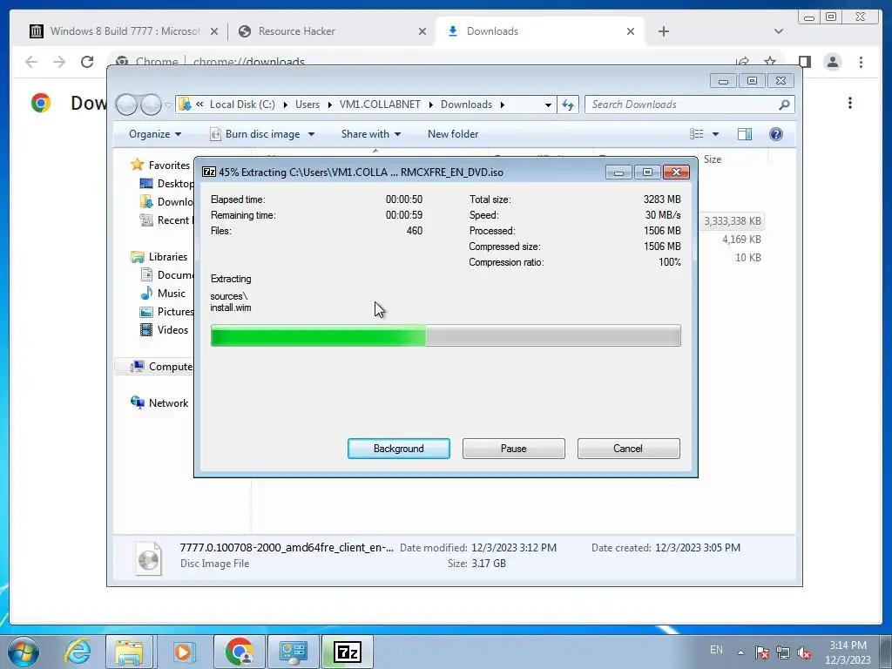Open Chrome tab search chevron
The height and width of the screenshot is (669, 892).
[x=779, y=31]
